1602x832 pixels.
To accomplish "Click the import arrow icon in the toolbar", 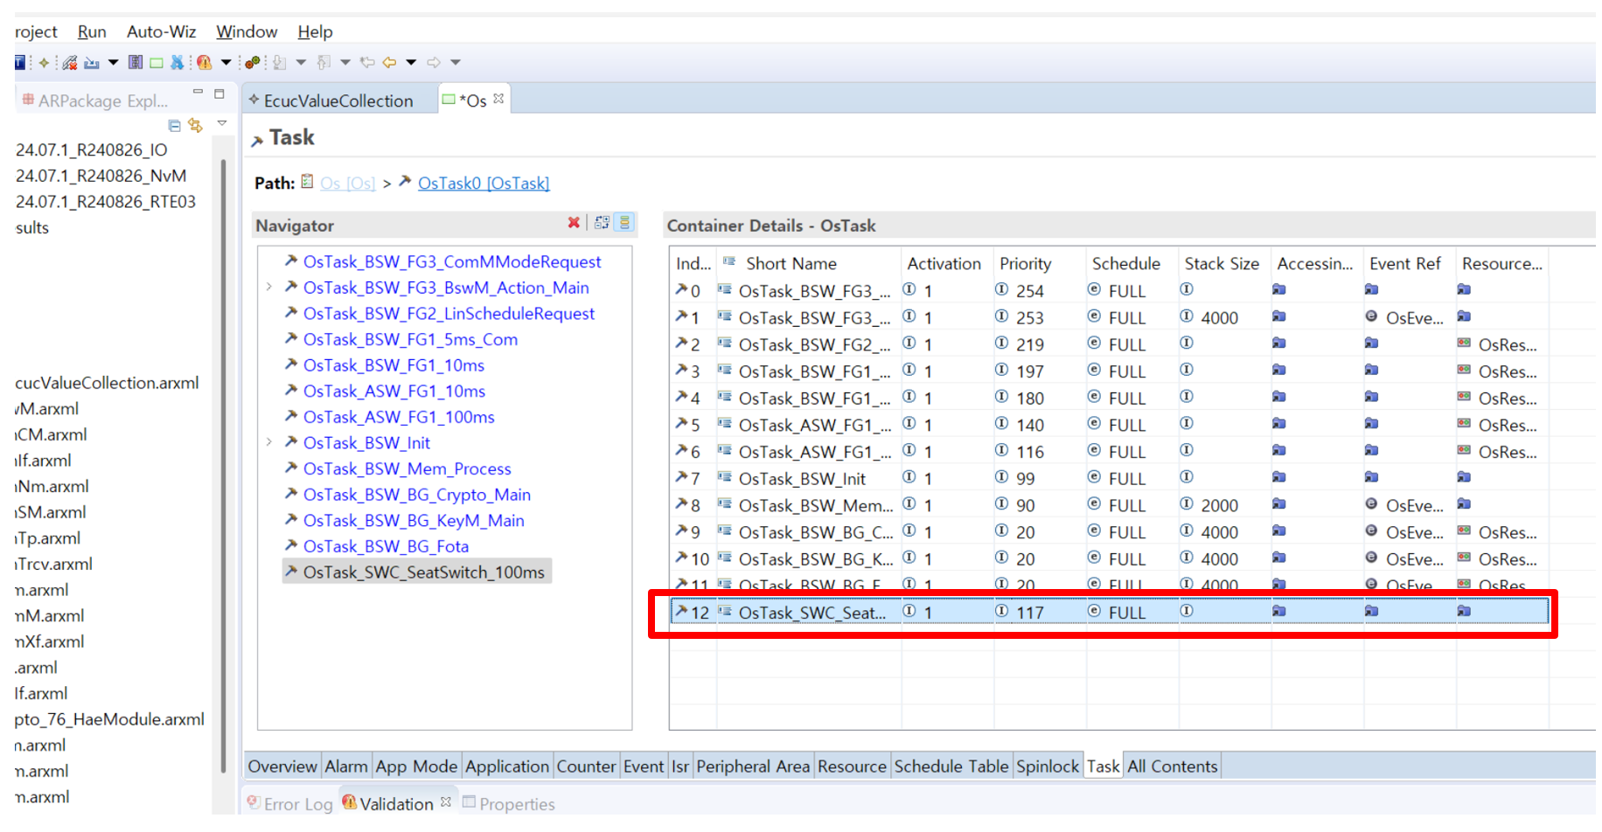I will (91, 62).
